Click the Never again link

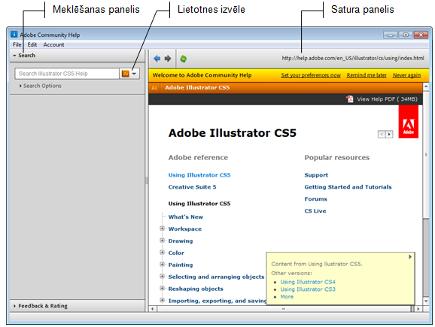click(x=406, y=75)
